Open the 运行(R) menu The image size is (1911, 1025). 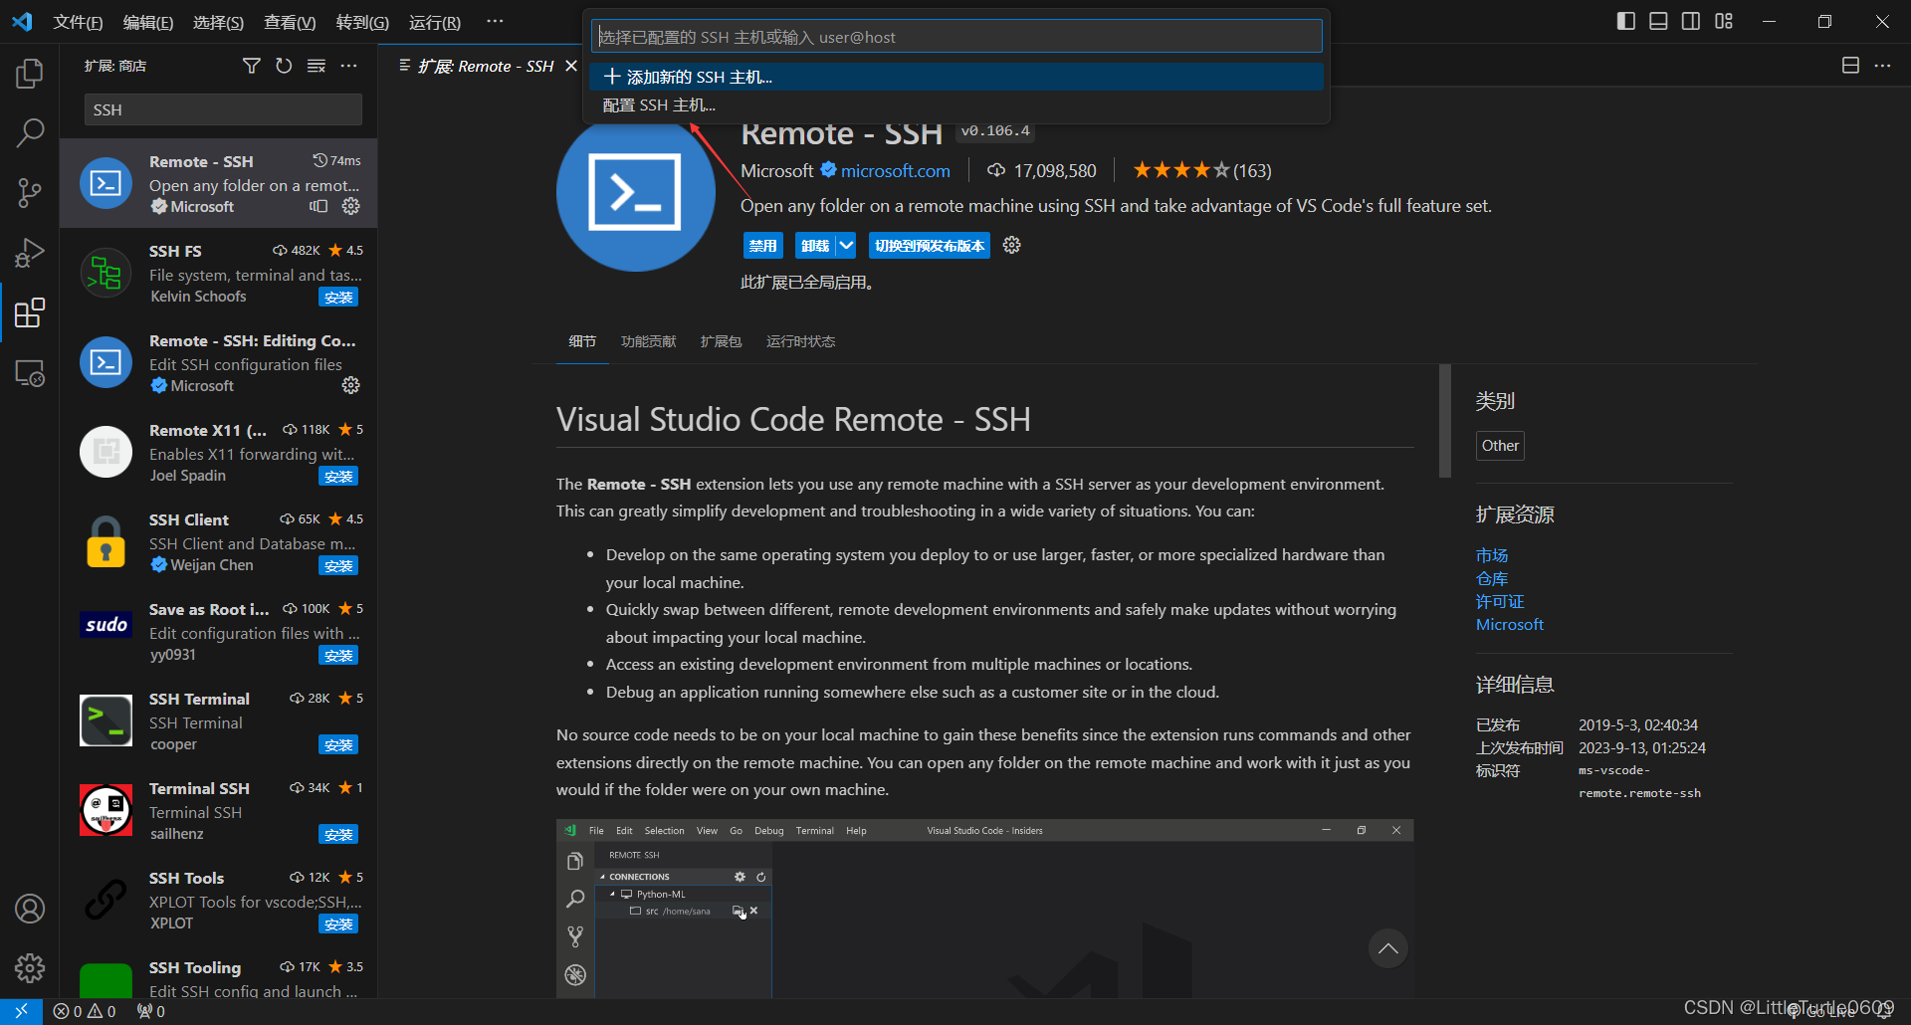435,22
